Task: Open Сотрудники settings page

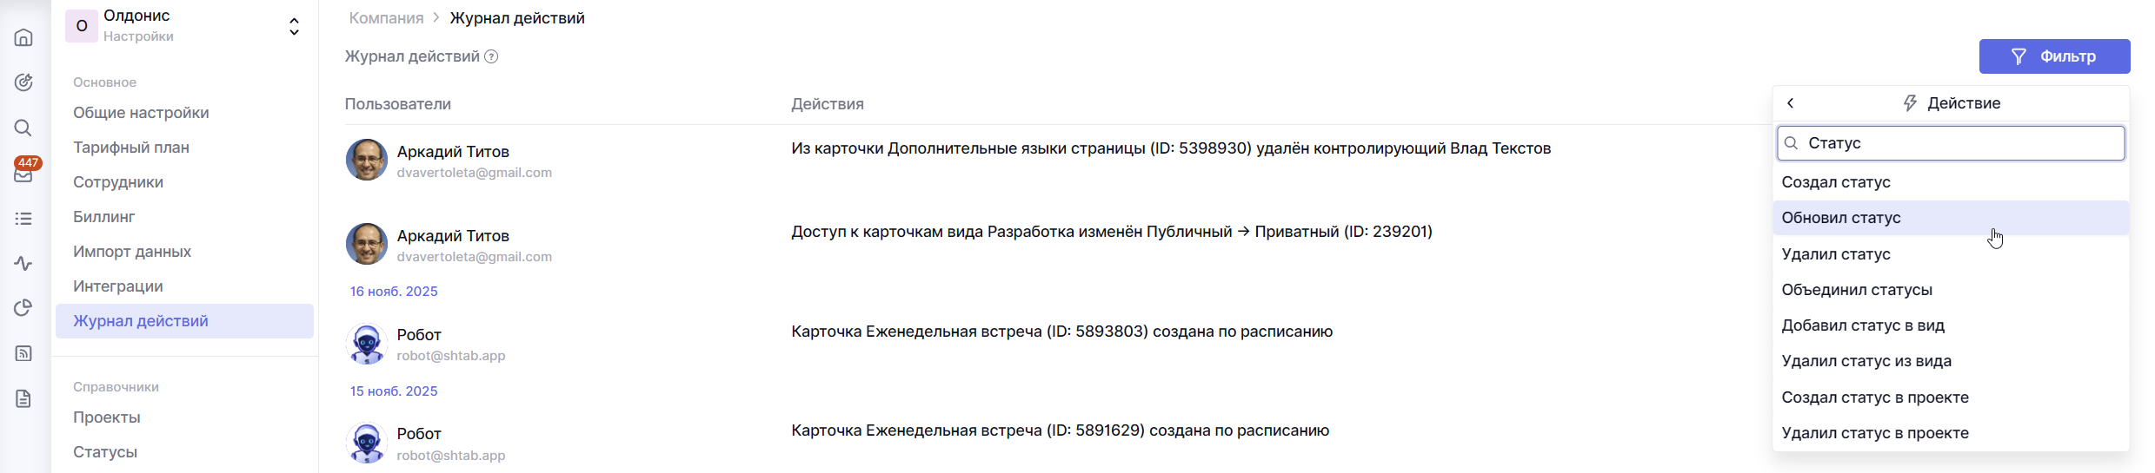Action: (118, 182)
